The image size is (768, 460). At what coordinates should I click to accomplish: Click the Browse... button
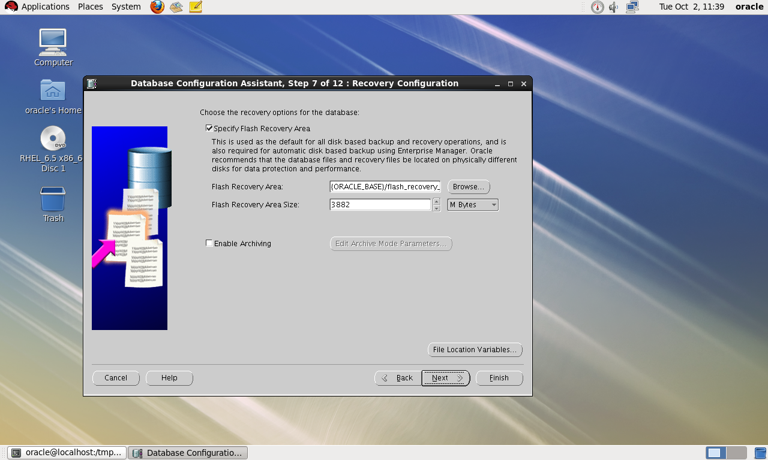tap(469, 187)
